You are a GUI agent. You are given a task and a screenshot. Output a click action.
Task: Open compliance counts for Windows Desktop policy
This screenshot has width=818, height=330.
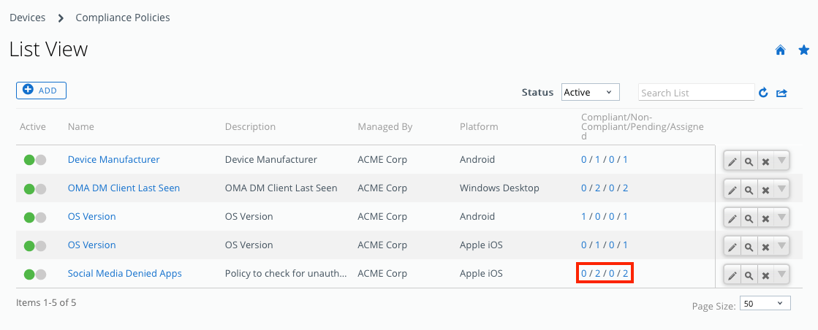[x=605, y=188]
